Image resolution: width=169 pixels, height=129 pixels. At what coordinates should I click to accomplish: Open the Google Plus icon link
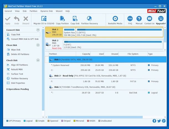(164, 121)
